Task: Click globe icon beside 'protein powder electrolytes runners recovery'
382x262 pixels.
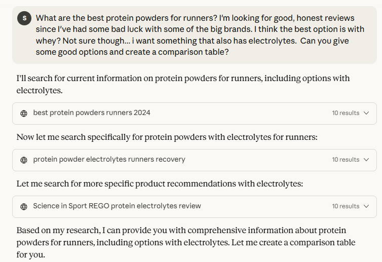Action: (x=24, y=160)
